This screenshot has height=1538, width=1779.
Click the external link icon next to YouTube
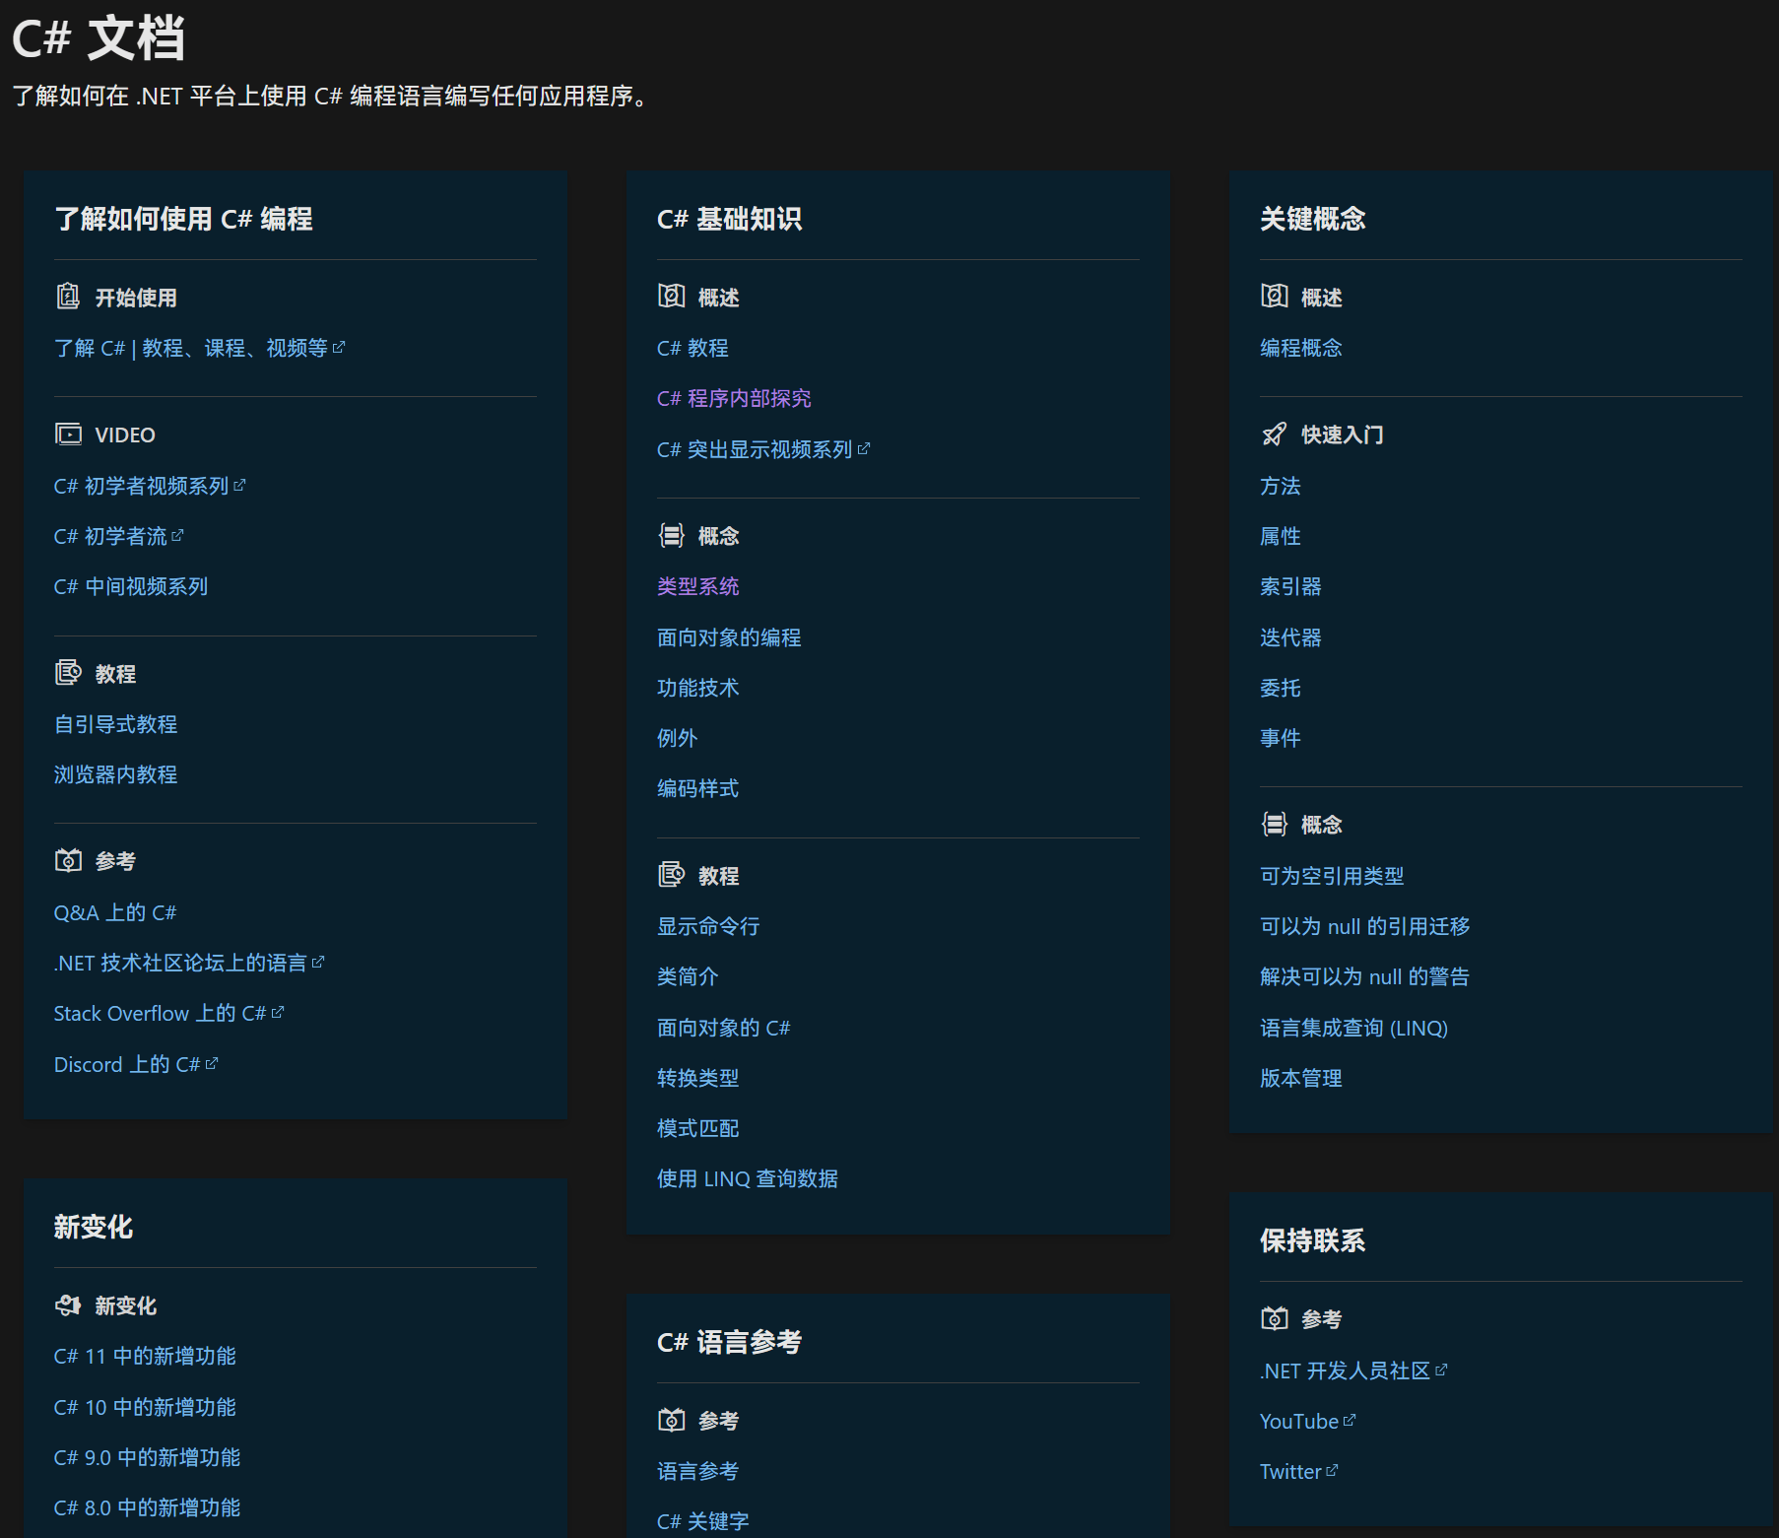click(x=1349, y=1419)
